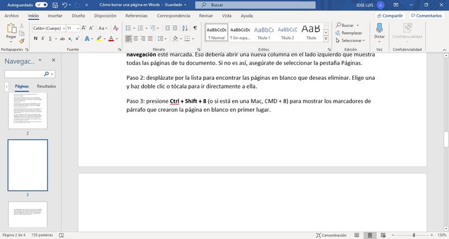Click the Comentarios button
This screenshot has height=239, width=449.
point(427,16)
